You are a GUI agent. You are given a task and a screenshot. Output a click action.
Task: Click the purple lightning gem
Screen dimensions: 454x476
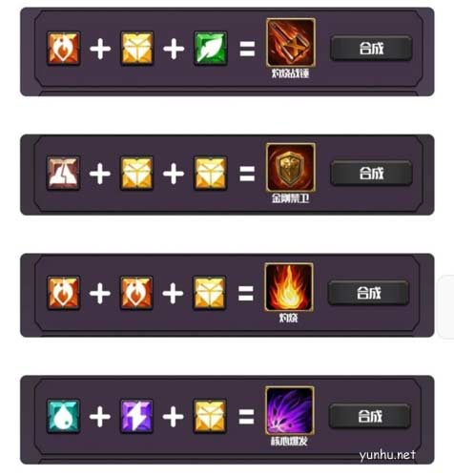(136, 416)
